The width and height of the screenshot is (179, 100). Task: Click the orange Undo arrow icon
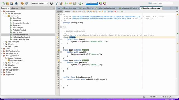point(22,4)
